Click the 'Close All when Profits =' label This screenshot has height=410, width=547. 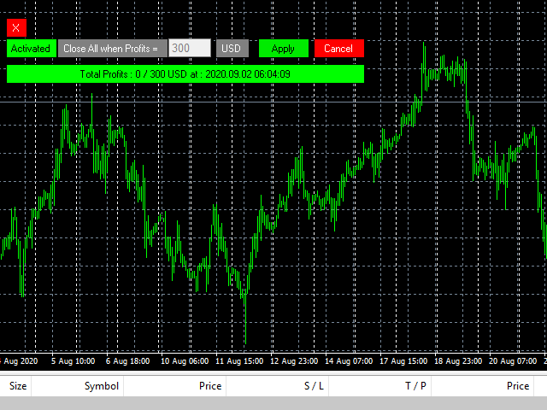(x=110, y=49)
